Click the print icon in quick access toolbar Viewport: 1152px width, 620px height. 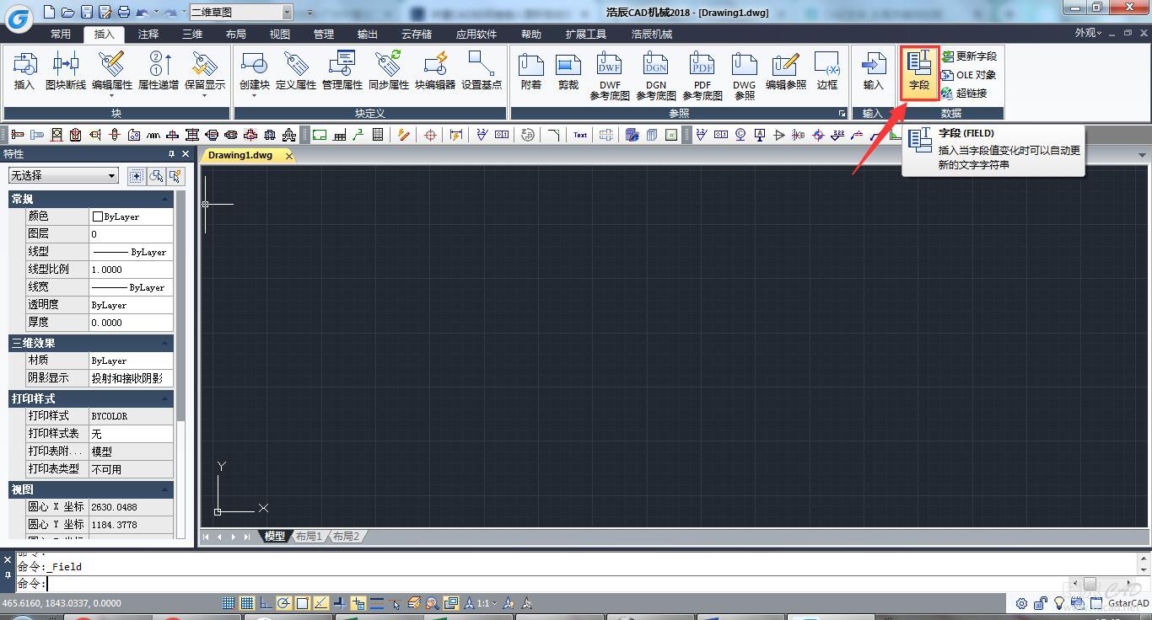tap(124, 12)
